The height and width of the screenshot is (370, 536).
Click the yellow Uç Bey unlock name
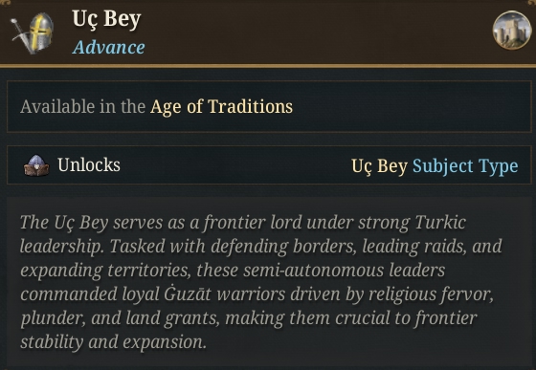point(379,166)
